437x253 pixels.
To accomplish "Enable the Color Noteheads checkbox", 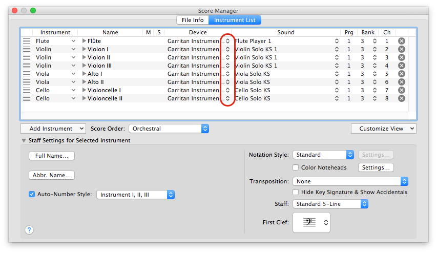I will point(296,167).
